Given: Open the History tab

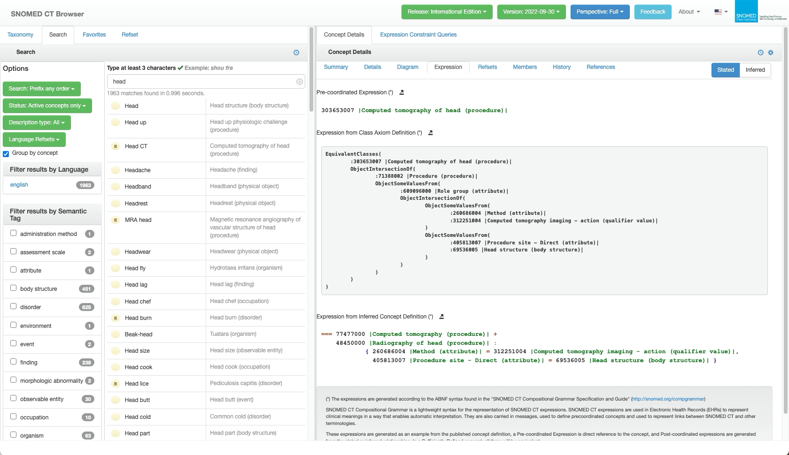Looking at the screenshot, I should [562, 67].
